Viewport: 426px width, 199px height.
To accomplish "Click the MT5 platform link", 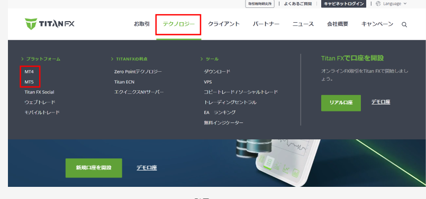I will pyautogui.click(x=29, y=82).
